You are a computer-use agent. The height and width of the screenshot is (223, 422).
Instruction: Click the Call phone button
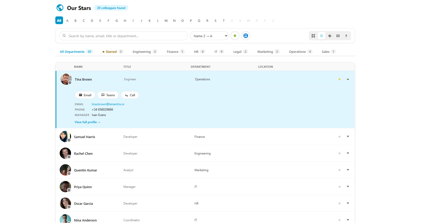pos(130,95)
